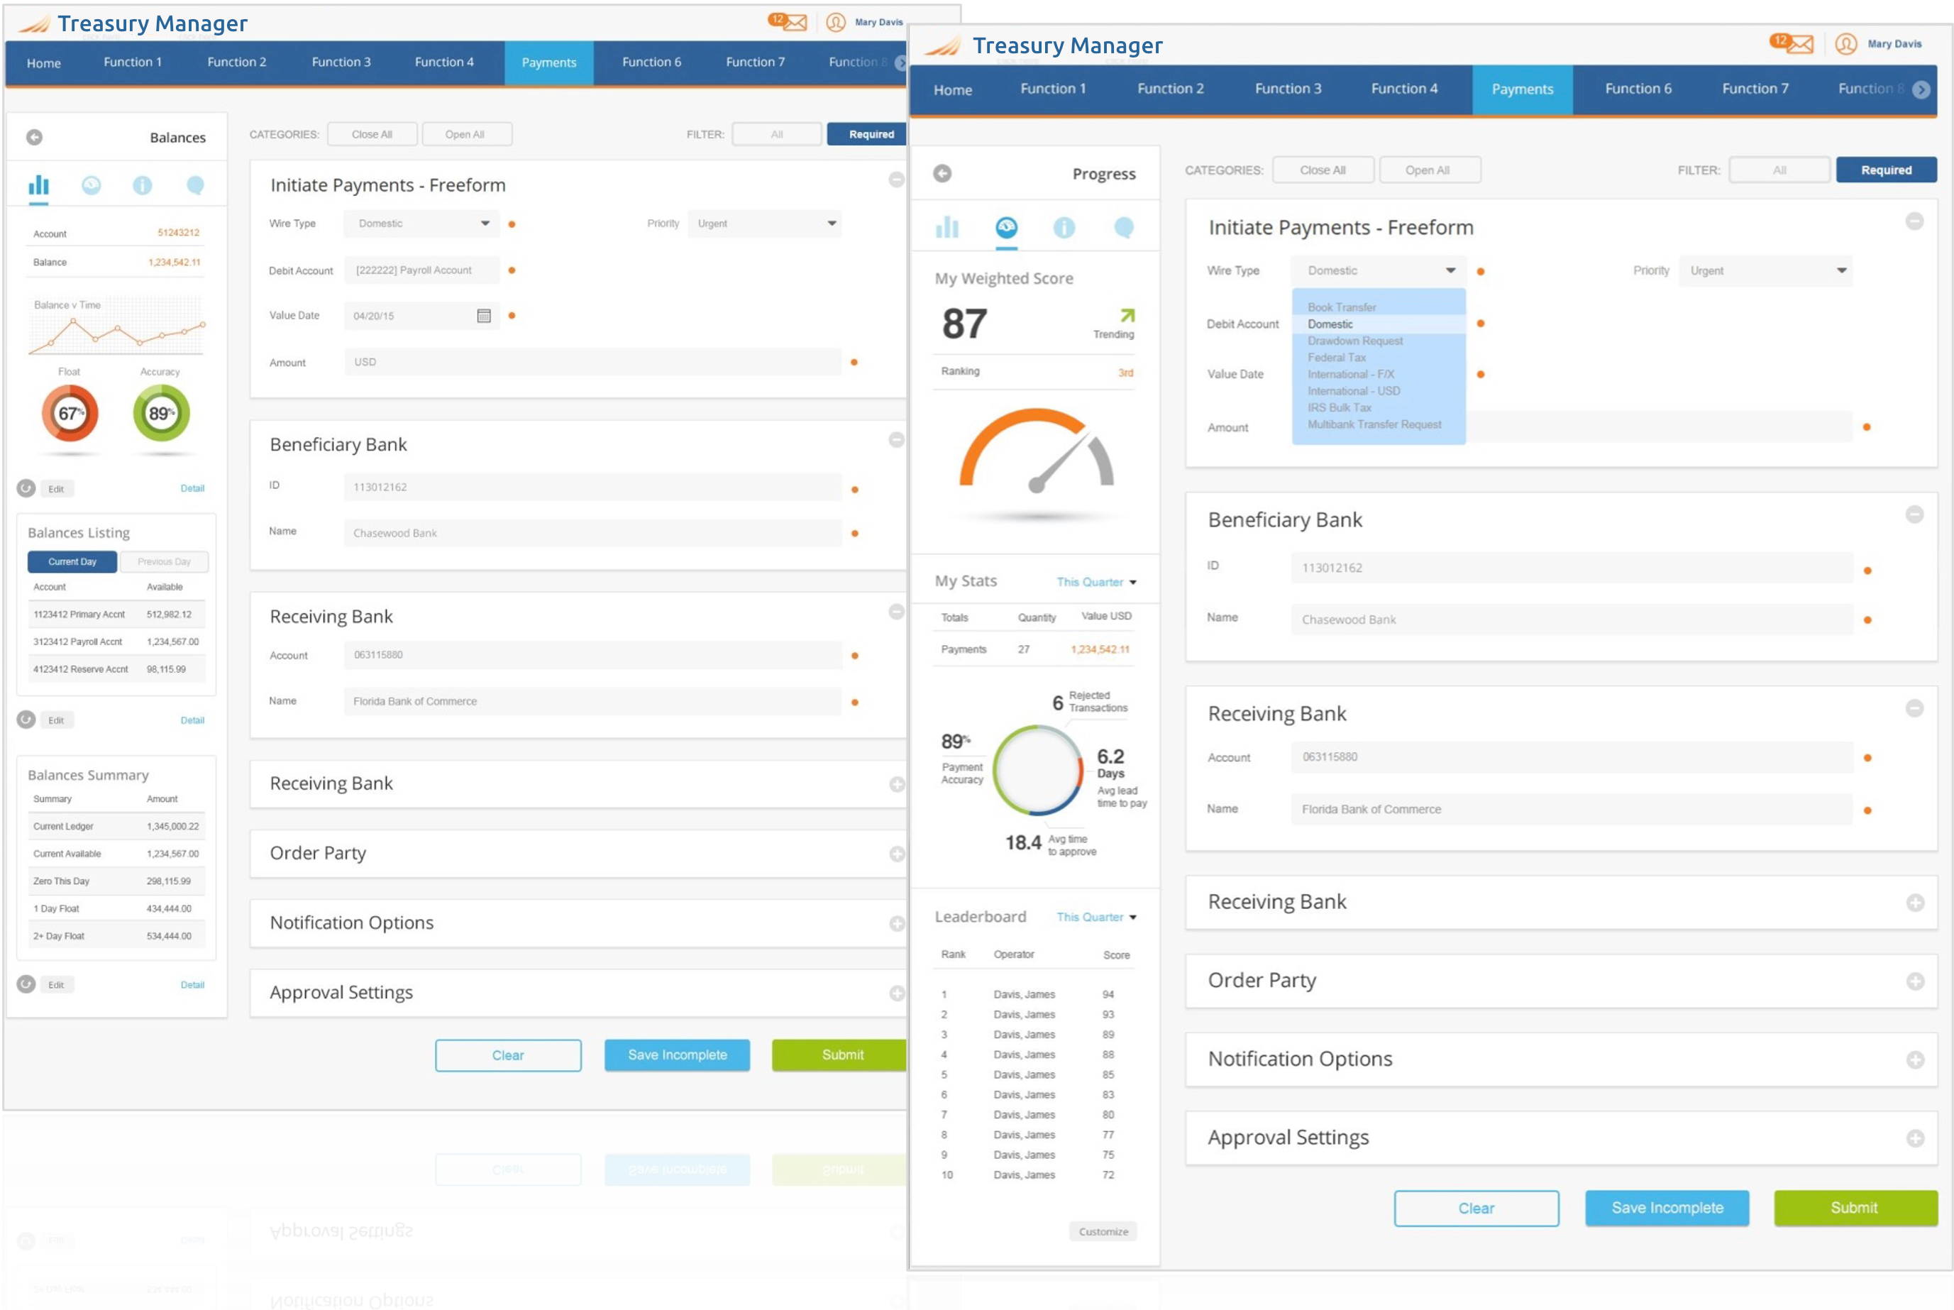Switch Balances Listing to Previous Day

click(x=164, y=561)
